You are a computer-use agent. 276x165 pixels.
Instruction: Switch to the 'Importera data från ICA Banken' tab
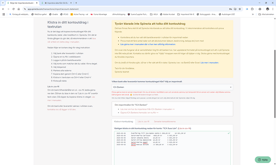tap(57, 3)
